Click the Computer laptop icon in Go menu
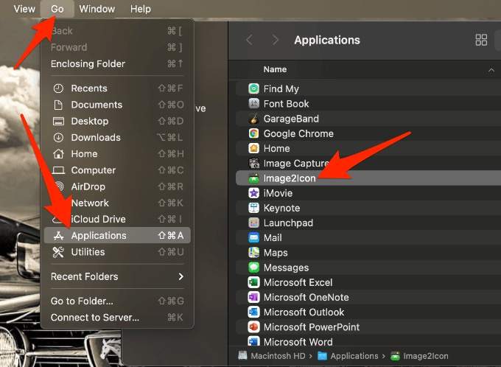 pyautogui.click(x=58, y=170)
